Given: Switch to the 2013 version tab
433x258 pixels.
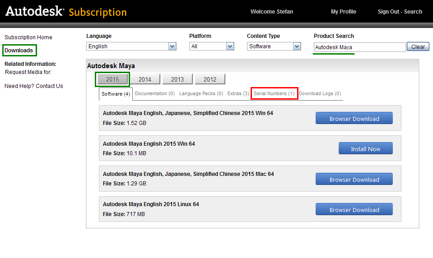Looking at the screenshot, I should click(x=177, y=79).
